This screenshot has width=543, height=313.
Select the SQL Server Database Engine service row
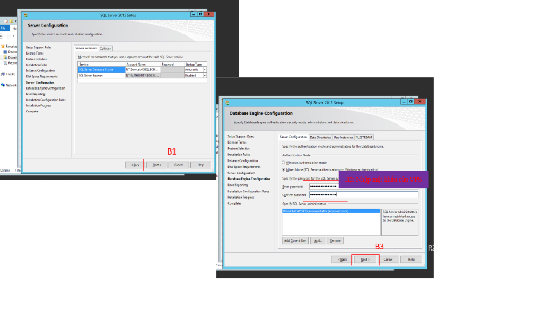[x=142, y=70]
